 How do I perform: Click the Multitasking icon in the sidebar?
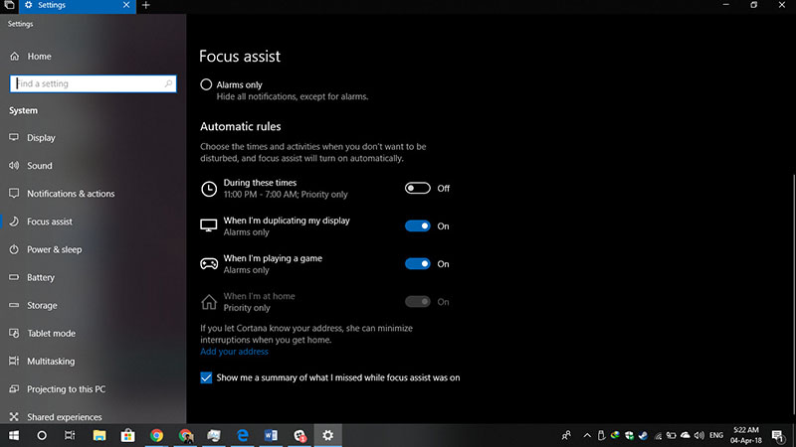14,362
